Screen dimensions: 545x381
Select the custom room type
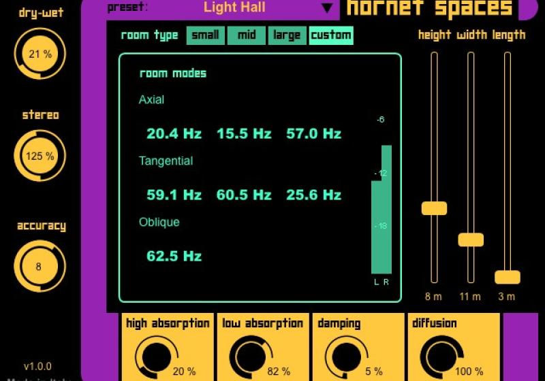tap(331, 35)
